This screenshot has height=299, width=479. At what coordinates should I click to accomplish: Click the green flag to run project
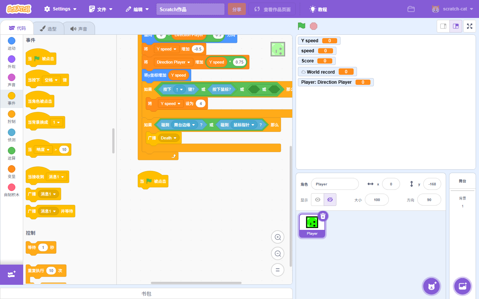(301, 26)
